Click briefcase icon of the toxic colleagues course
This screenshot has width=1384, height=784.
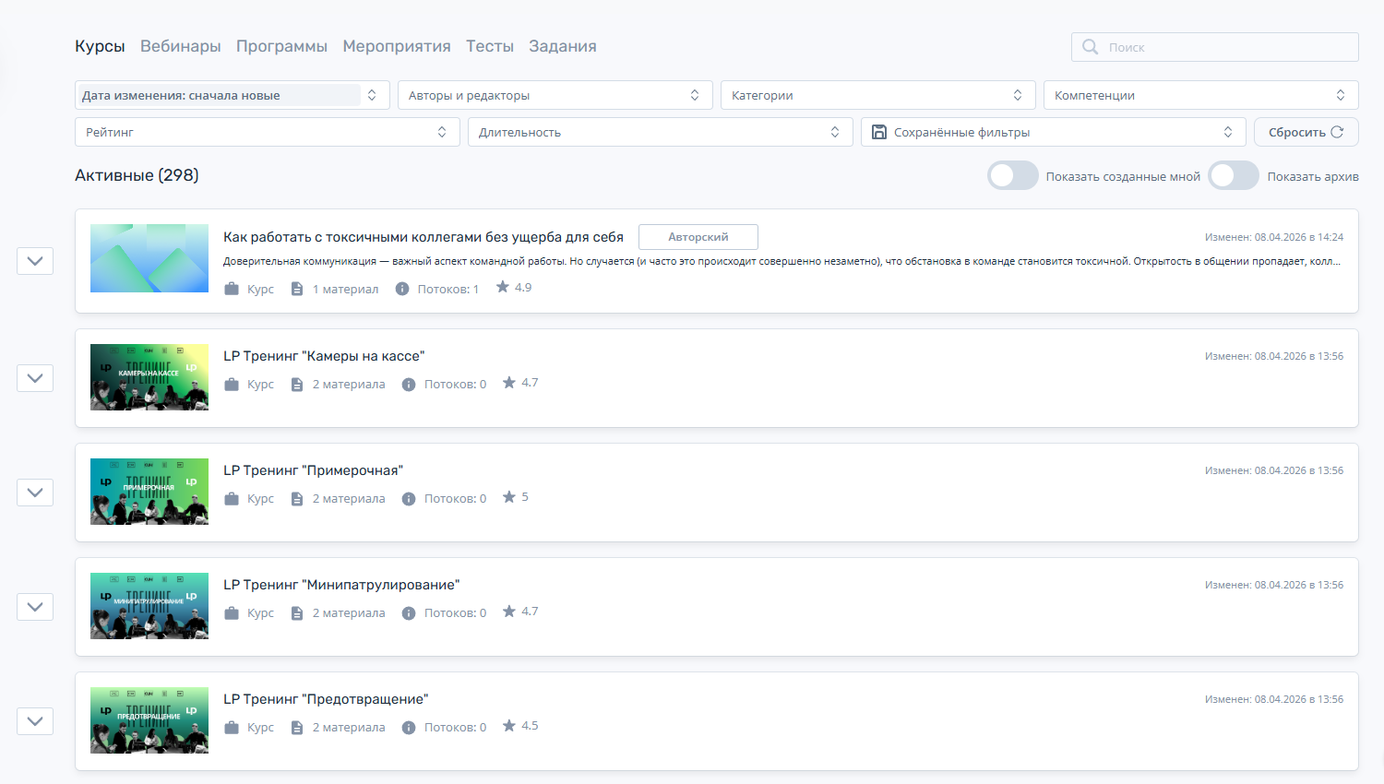tap(232, 289)
